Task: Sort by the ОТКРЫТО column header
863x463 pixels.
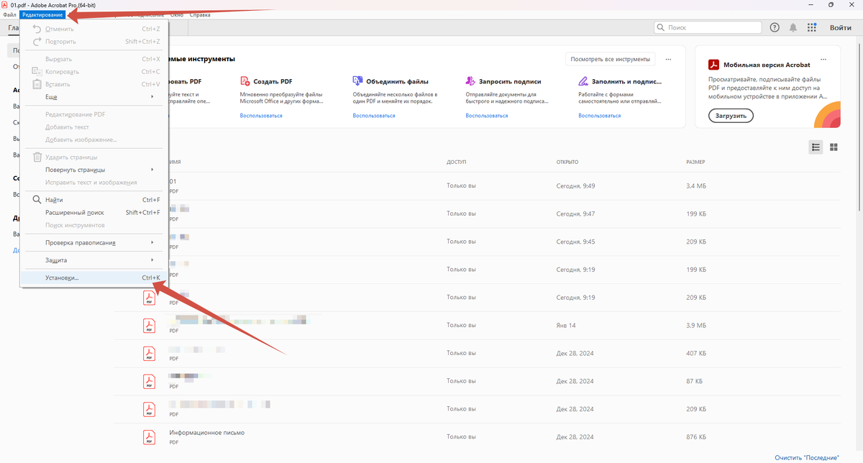Action: 567,162
